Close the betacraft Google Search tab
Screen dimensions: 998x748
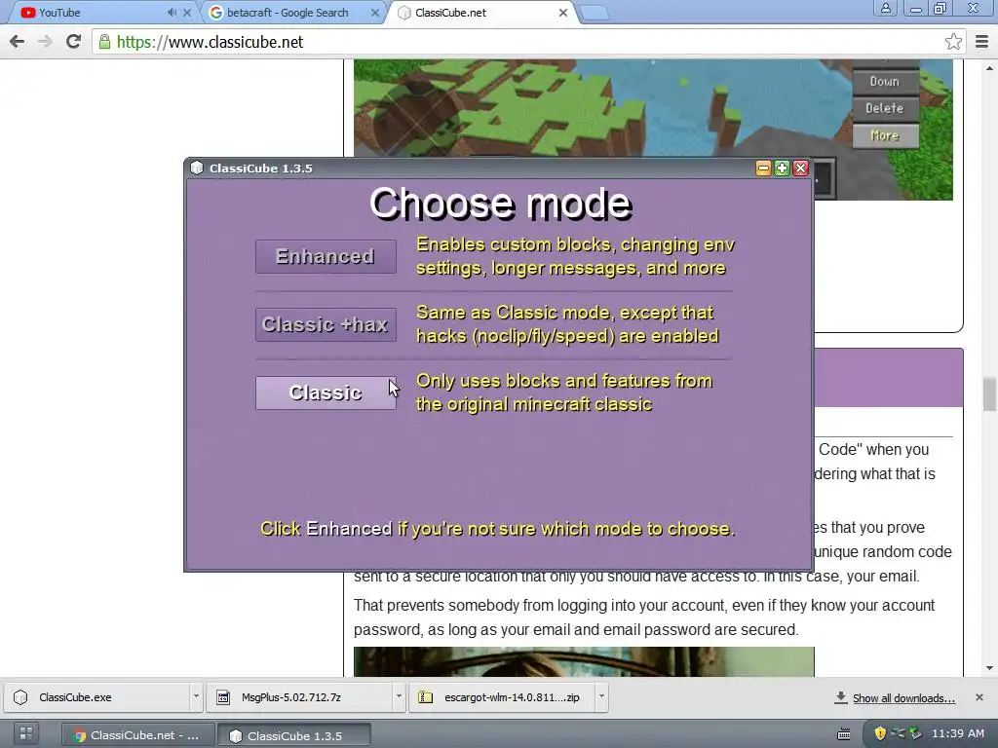click(375, 13)
